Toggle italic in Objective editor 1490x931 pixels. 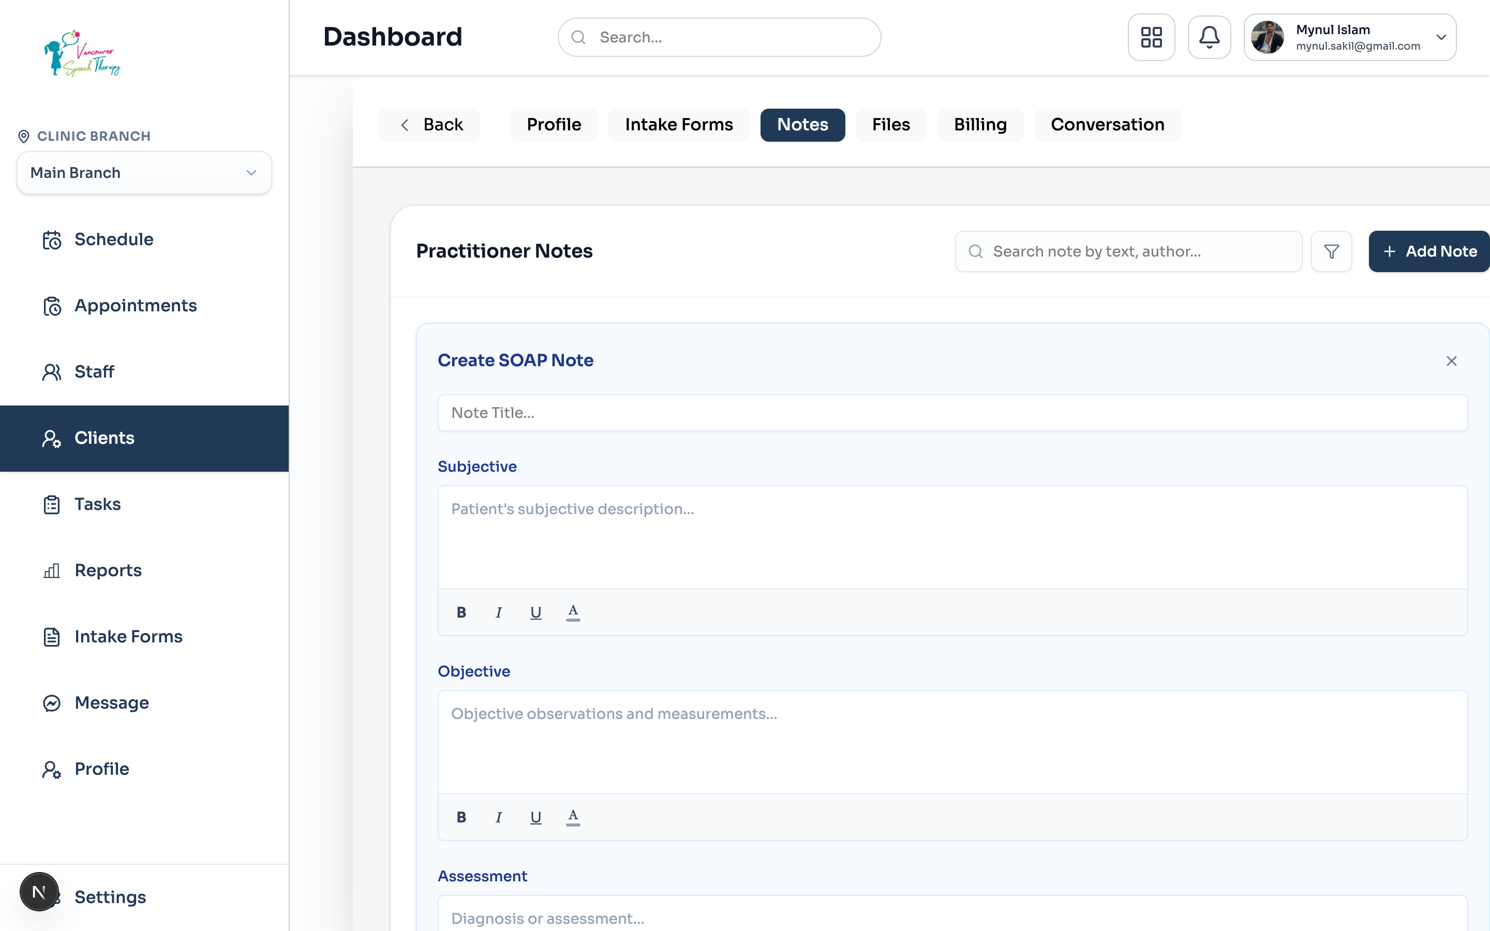tap(498, 817)
